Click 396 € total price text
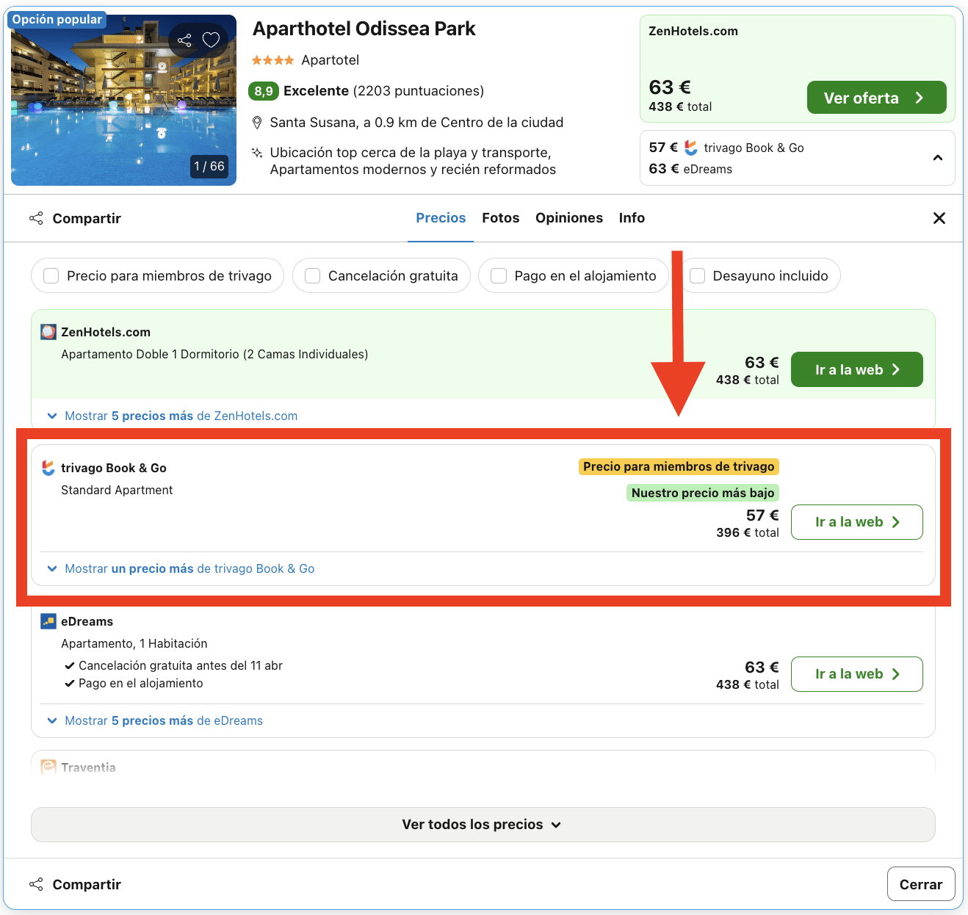 coord(748,532)
